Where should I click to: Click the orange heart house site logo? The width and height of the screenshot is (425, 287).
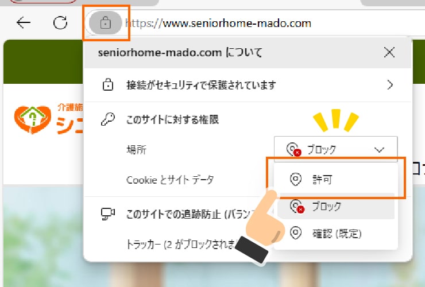pyautogui.click(x=33, y=119)
